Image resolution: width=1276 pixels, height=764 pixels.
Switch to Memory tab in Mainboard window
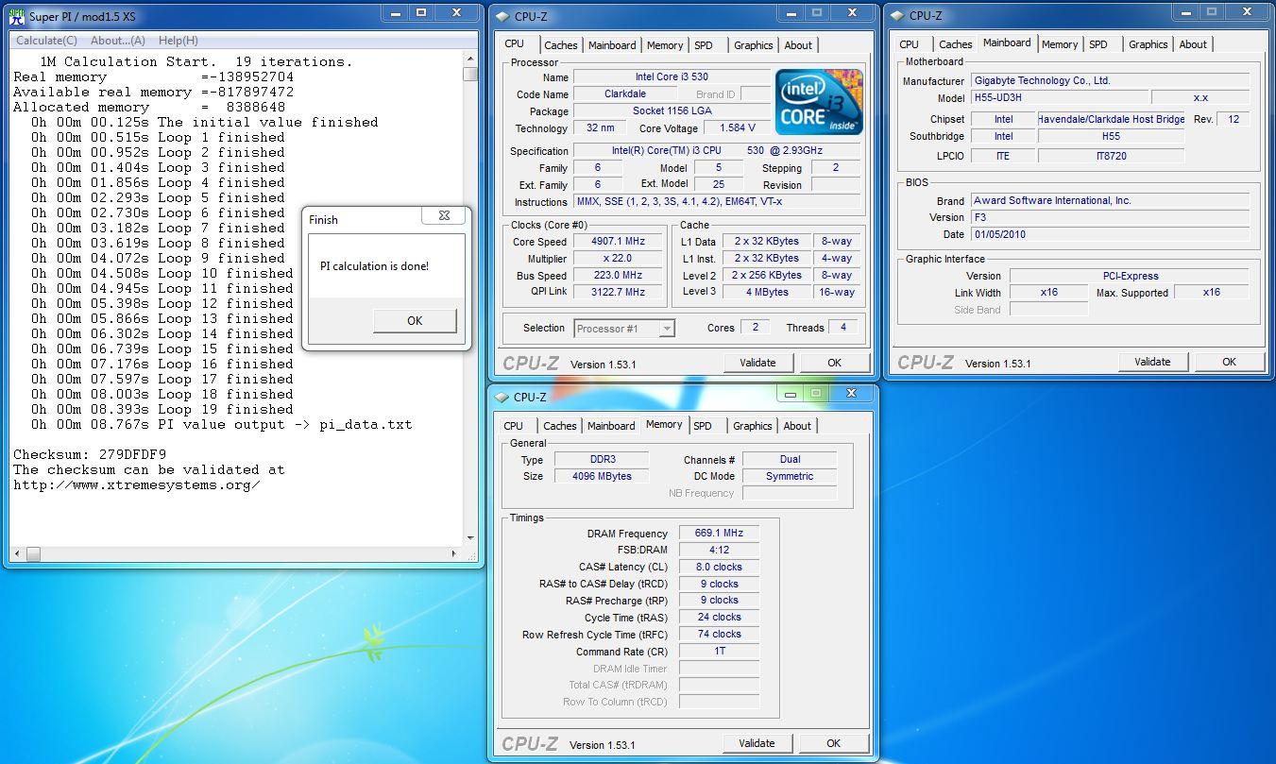pos(1060,44)
